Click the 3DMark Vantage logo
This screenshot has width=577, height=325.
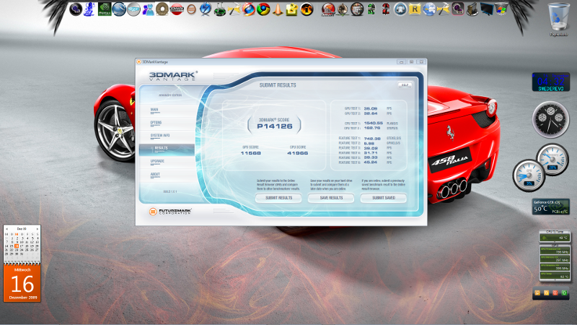pyautogui.click(x=173, y=76)
